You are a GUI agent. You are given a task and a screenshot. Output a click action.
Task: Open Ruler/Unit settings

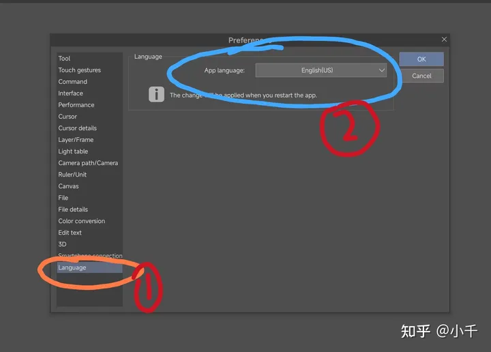(72, 175)
